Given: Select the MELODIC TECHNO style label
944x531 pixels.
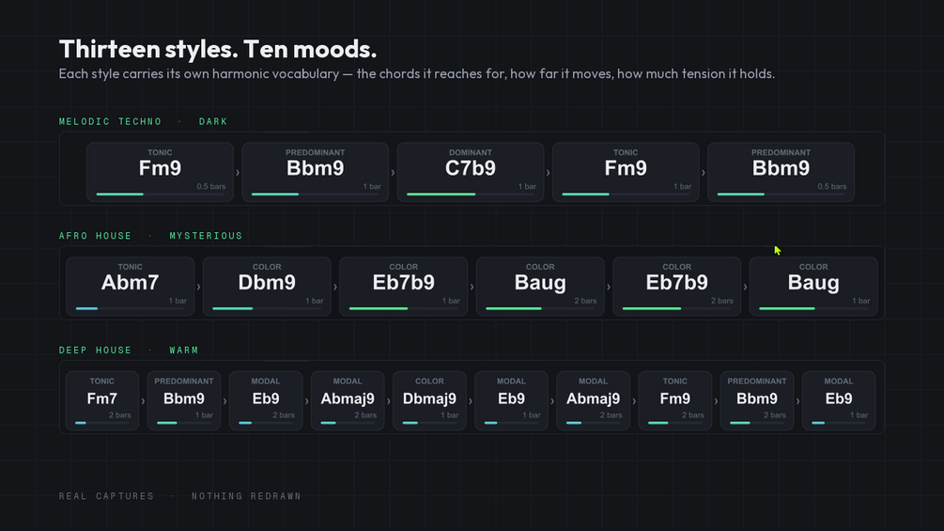Looking at the screenshot, I should 110,121.
